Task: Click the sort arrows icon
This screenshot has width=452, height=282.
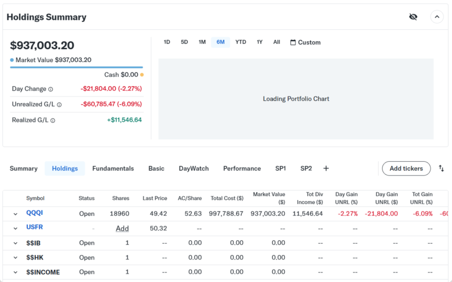Action: (x=441, y=168)
